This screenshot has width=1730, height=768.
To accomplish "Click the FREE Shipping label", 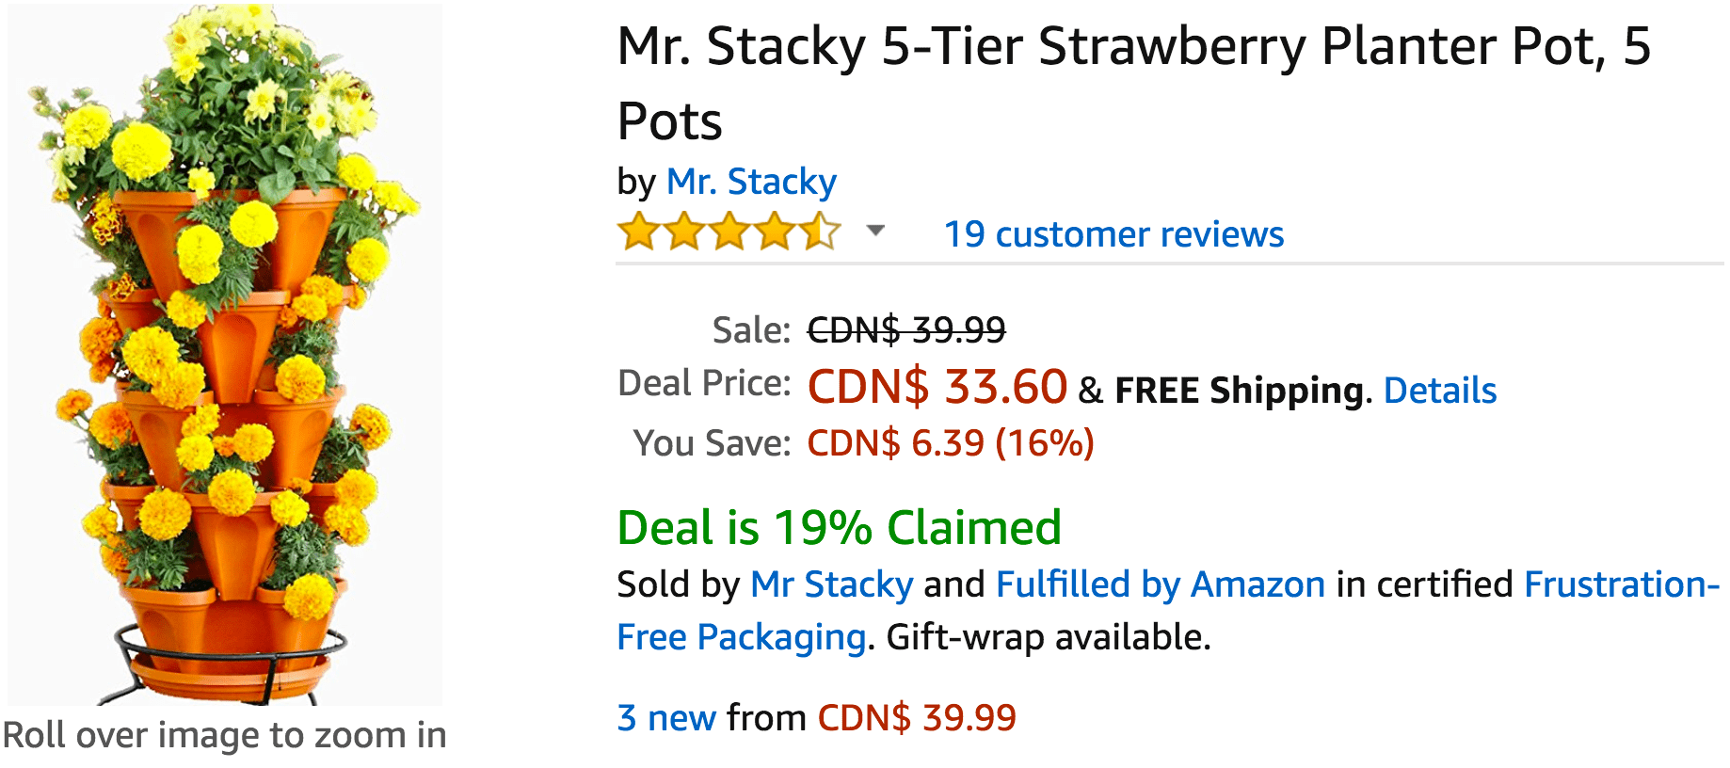I will (1239, 390).
